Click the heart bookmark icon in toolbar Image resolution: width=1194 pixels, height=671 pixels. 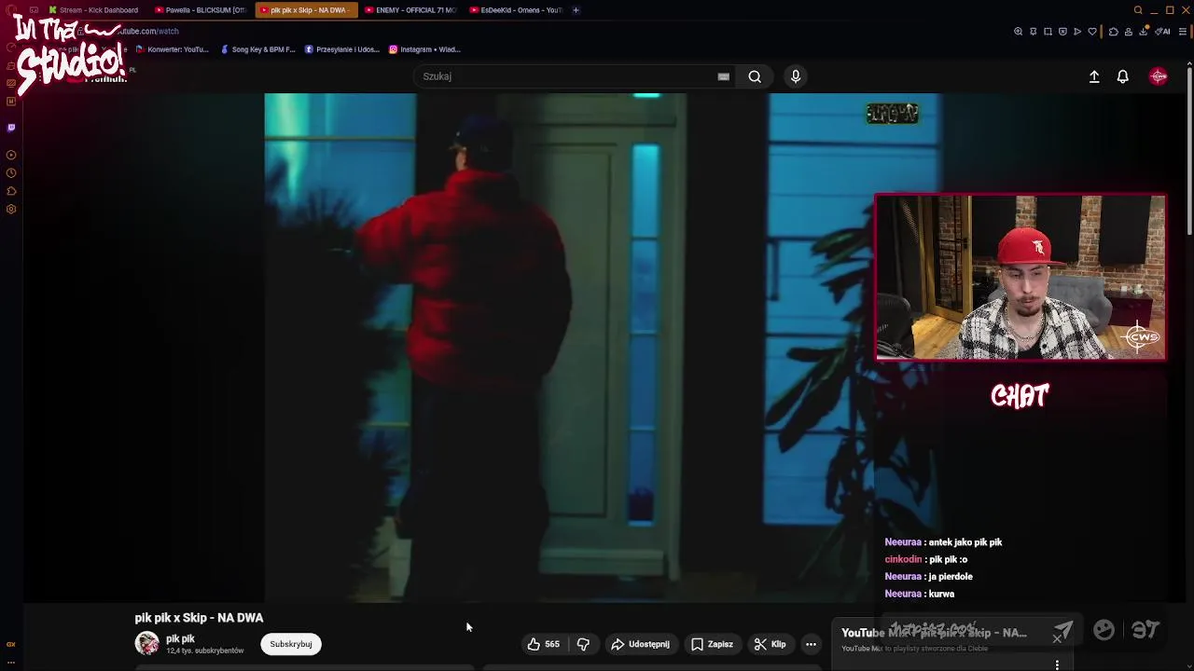pyautogui.click(x=1092, y=32)
